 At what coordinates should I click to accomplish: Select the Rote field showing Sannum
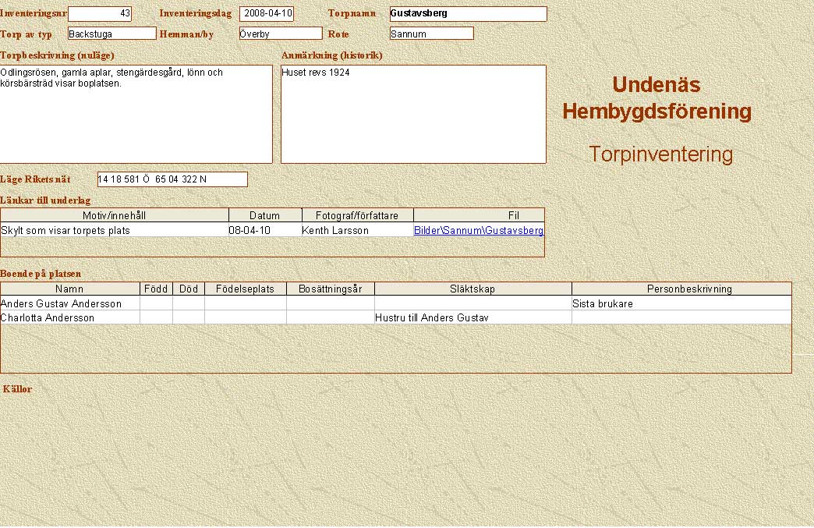tap(431, 34)
